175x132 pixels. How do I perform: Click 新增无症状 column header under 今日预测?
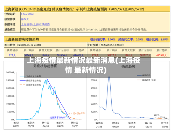128,50
